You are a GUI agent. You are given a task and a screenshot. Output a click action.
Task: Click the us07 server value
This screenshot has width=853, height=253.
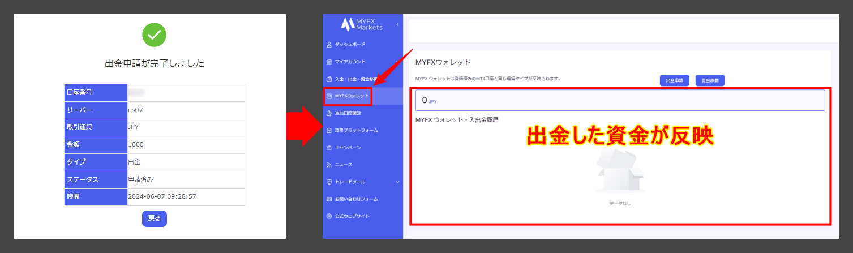click(x=135, y=110)
